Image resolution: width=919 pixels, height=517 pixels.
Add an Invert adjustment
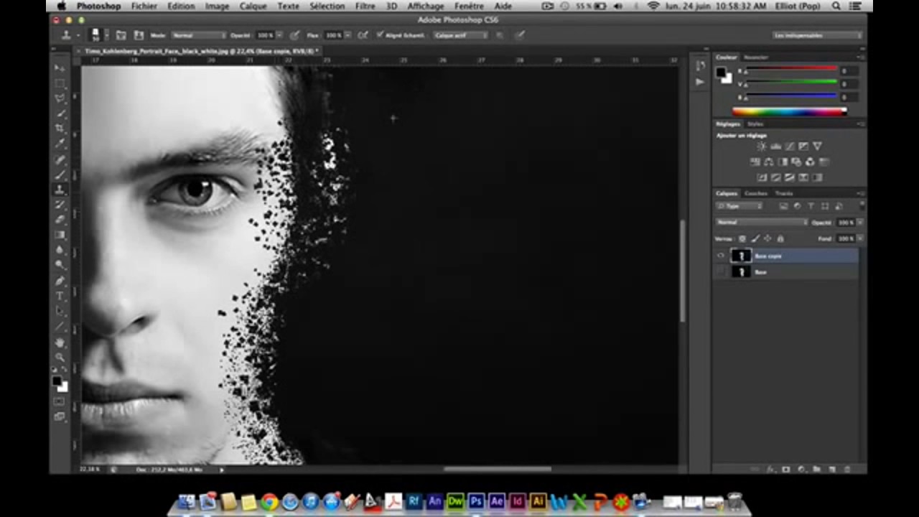(x=762, y=177)
